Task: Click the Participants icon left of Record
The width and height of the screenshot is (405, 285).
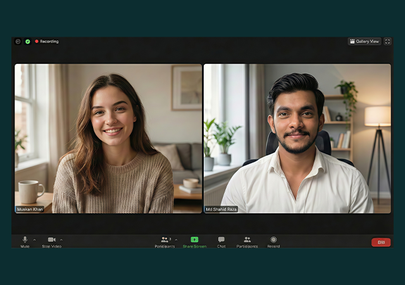Action: (x=247, y=240)
